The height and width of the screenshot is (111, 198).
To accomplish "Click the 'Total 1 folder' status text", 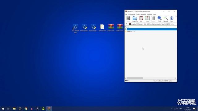I will 163,81.
